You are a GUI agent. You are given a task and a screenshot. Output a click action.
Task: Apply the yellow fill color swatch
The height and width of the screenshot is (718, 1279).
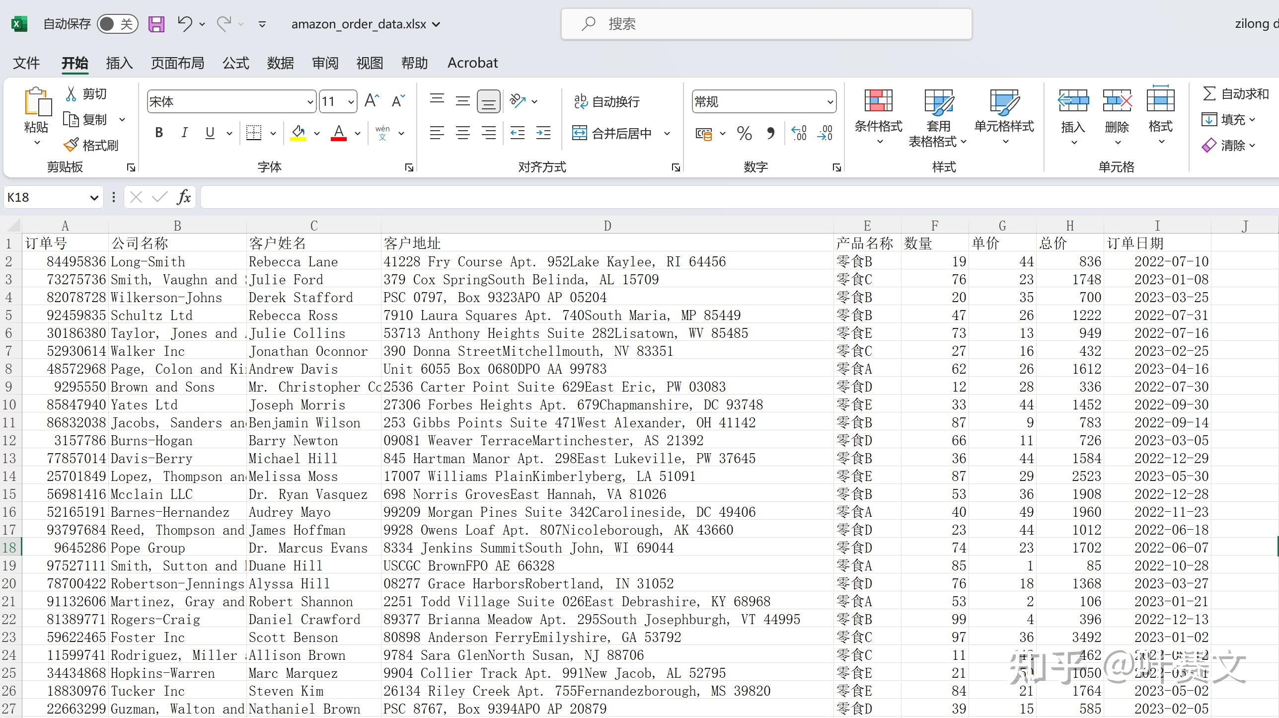pos(298,133)
